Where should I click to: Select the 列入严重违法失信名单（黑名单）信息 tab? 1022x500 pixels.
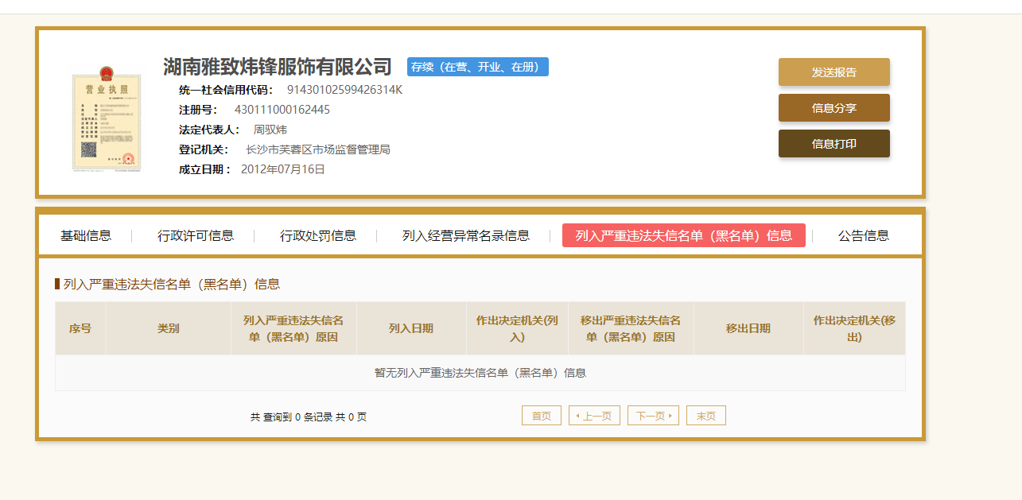click(684, 235)
